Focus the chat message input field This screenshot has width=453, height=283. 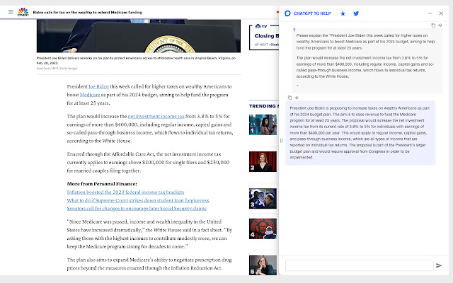pyautogui.click(x=359, y=265)
